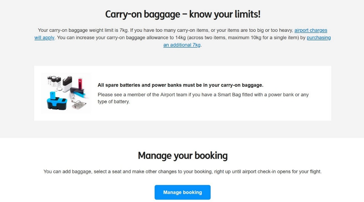
Task: Open the "airport charges will apply" link
Action: (311, 30)
